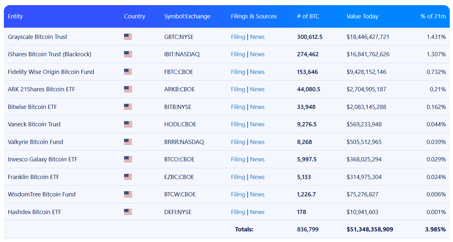Image resolution: width=453 pixels, height=242 pixels.
Task: Click the US flag in Hashdex Bitcoin ETF row
Action: 128,212
